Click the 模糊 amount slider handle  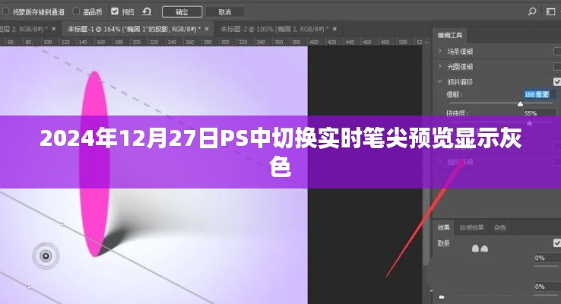pos(521,103)
